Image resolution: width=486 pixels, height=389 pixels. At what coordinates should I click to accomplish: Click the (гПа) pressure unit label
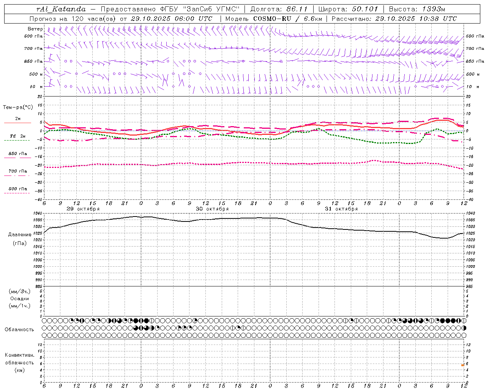click(x=20, y=243)
